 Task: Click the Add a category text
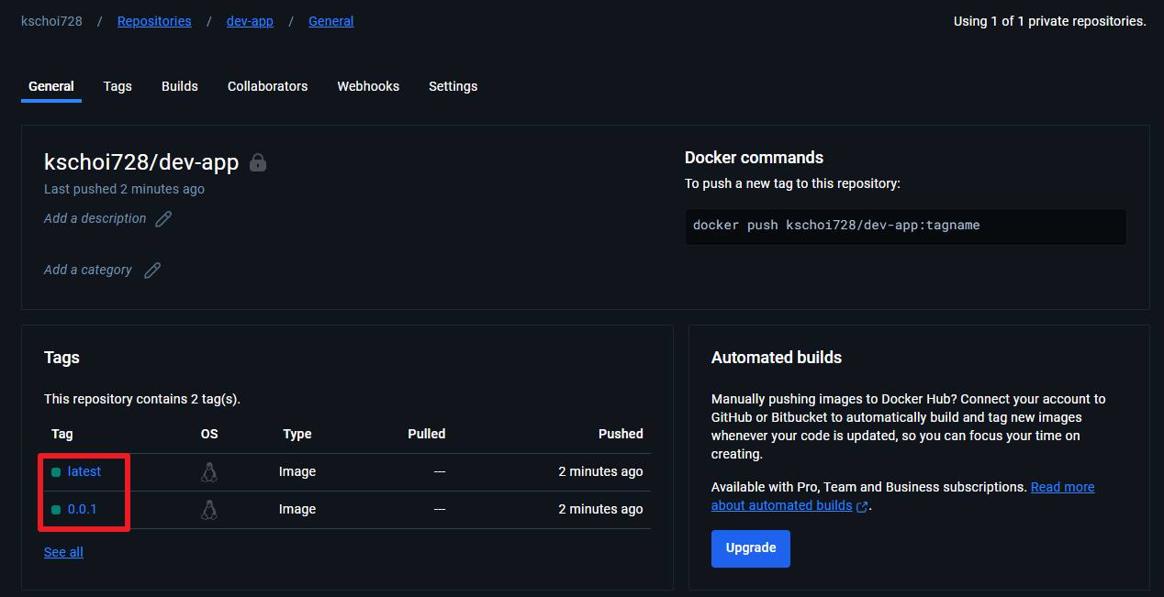[88, 270]
